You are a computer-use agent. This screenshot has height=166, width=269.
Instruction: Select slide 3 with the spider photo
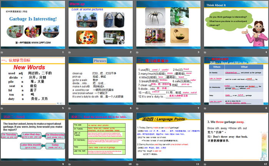[168, 25]
